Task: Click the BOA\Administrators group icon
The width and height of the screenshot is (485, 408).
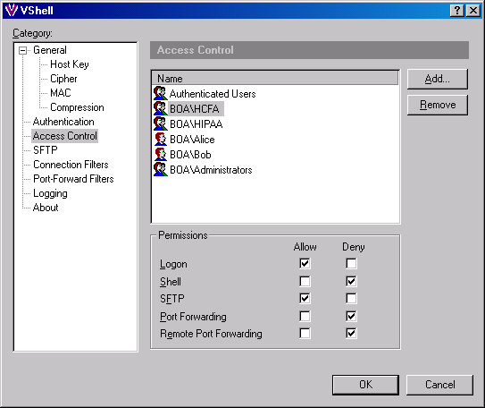Action: pyautogui.click(x=160, y=169)
